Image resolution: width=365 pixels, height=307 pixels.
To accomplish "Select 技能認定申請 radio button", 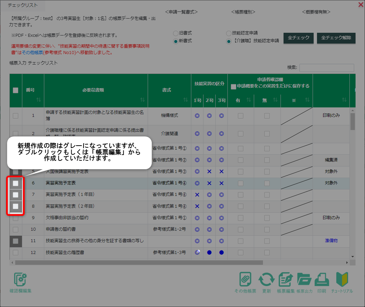I will coord(229,33).
